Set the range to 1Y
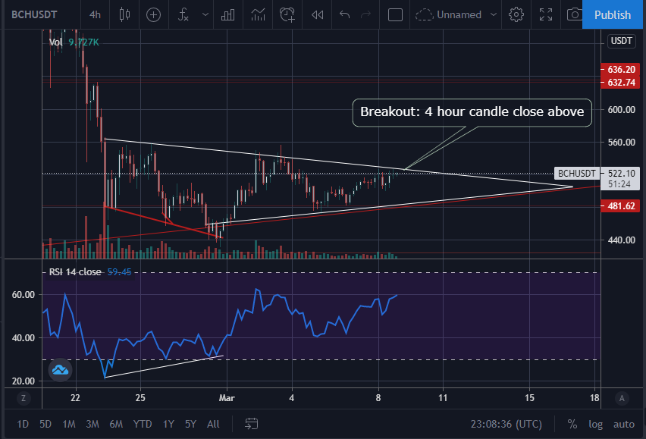 [x=168, y=424]
